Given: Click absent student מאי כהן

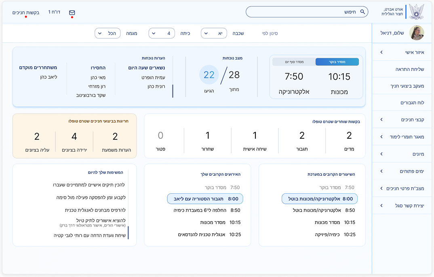Looking at the screenshot, I should [x=98, y=78].
